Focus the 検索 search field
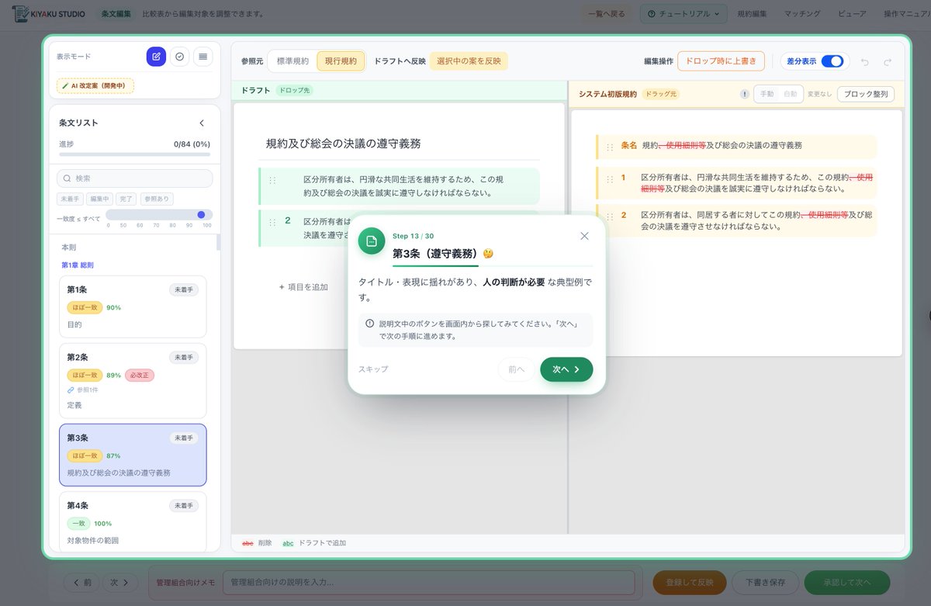The image size is (931, 606). tap(135, 178)
